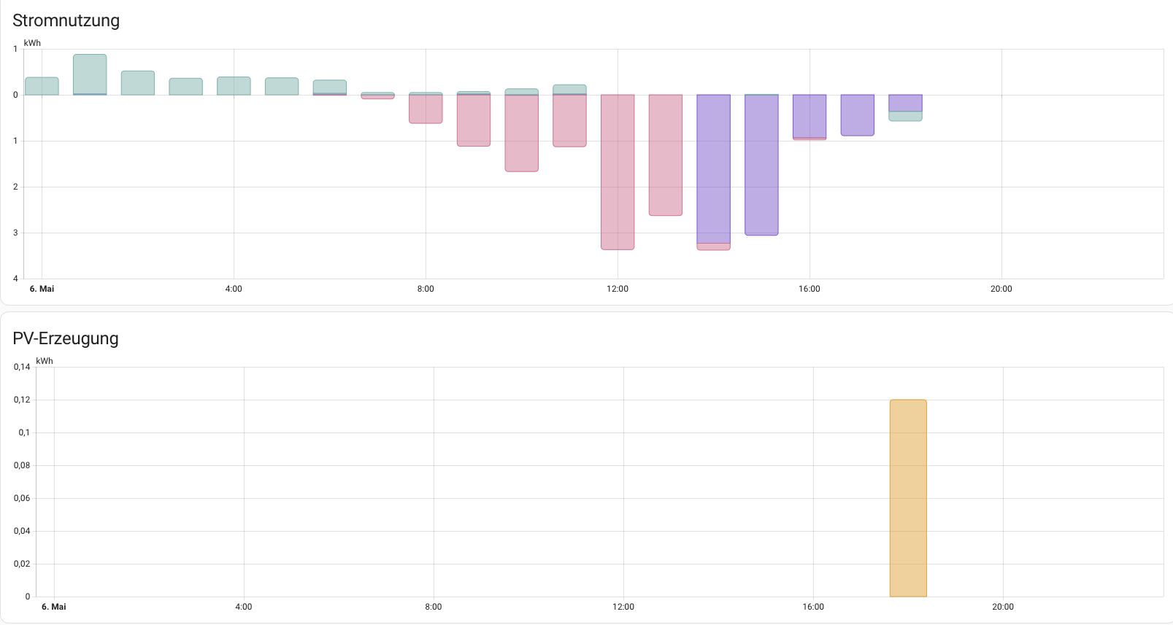Click the 8:00 label under PV-Erzeugung chart

pyautogui.click(x=434, y=607)
